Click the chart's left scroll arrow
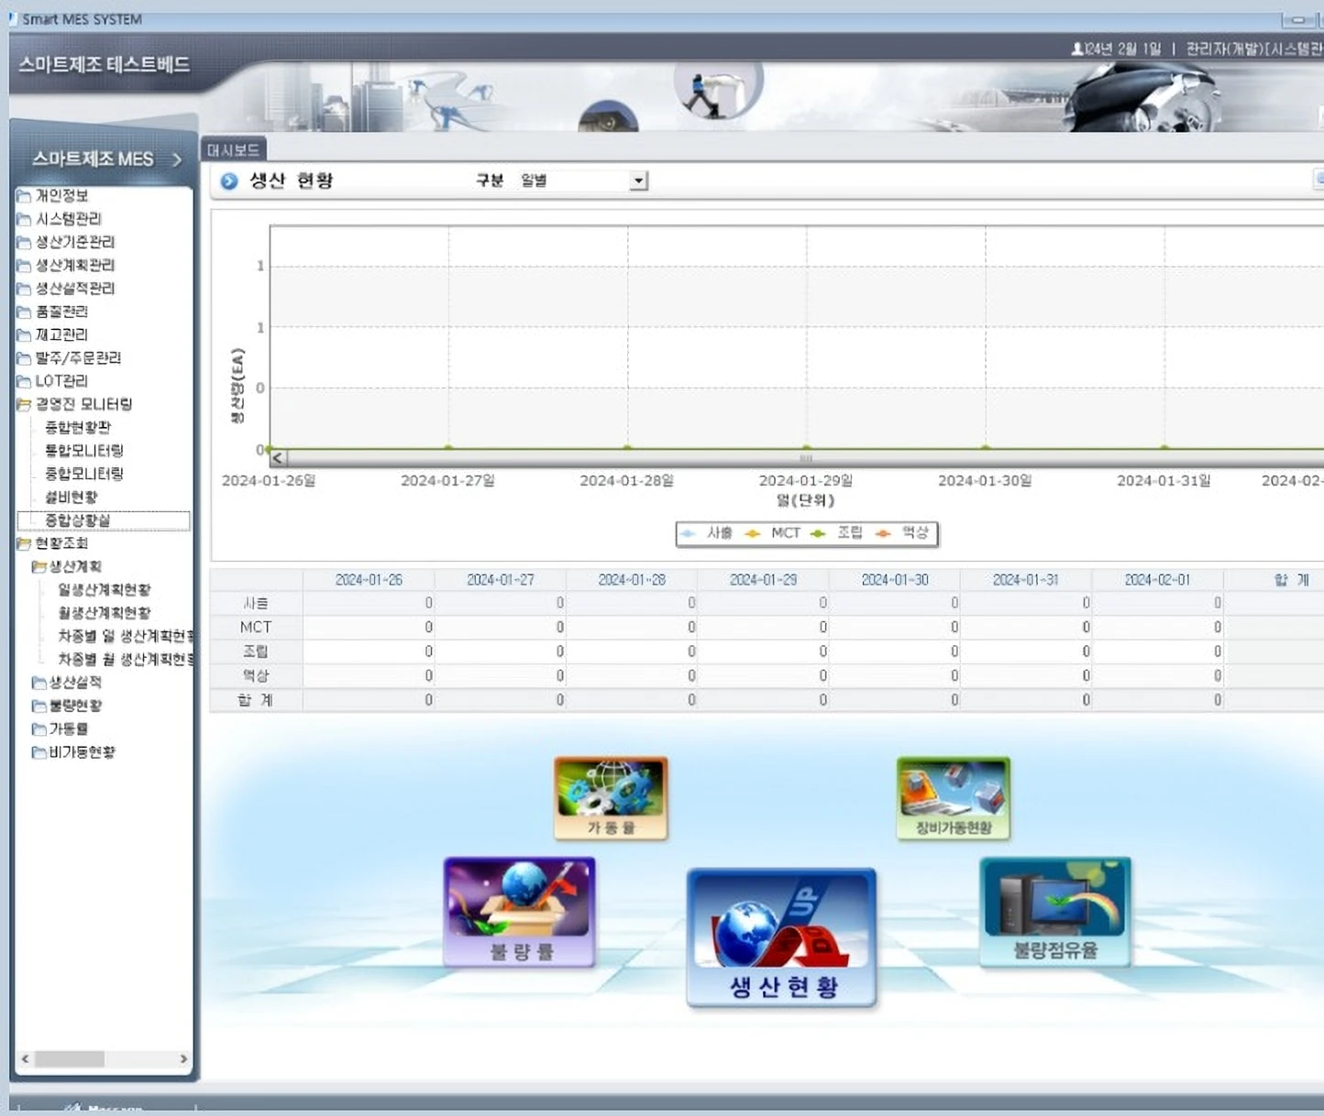 point(278,458)
